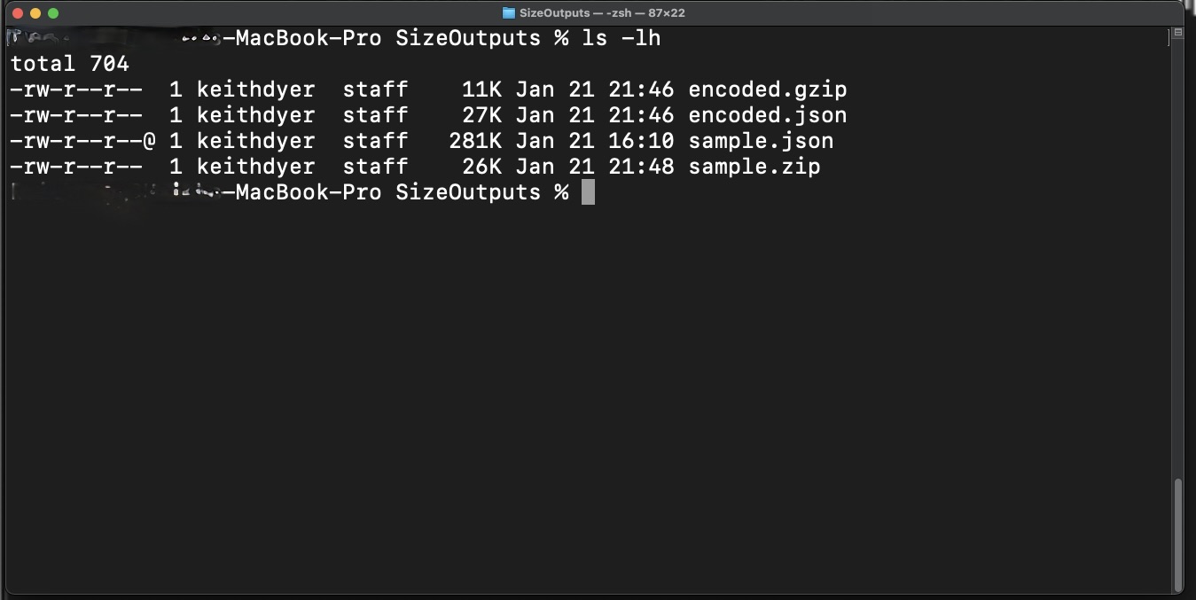Click the block cursor at the prompt
The width and height of the screenshot is (1196, 600).
(x=588, y=192)
